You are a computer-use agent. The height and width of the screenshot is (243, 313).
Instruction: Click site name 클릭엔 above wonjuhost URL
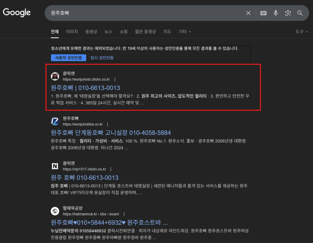pos(69,73)
